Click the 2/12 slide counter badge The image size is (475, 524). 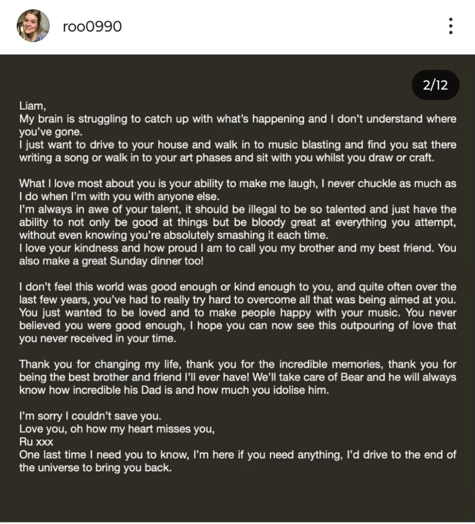point(436,85)
